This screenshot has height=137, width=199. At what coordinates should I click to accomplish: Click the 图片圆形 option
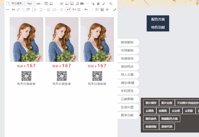(x=151, y=103)
